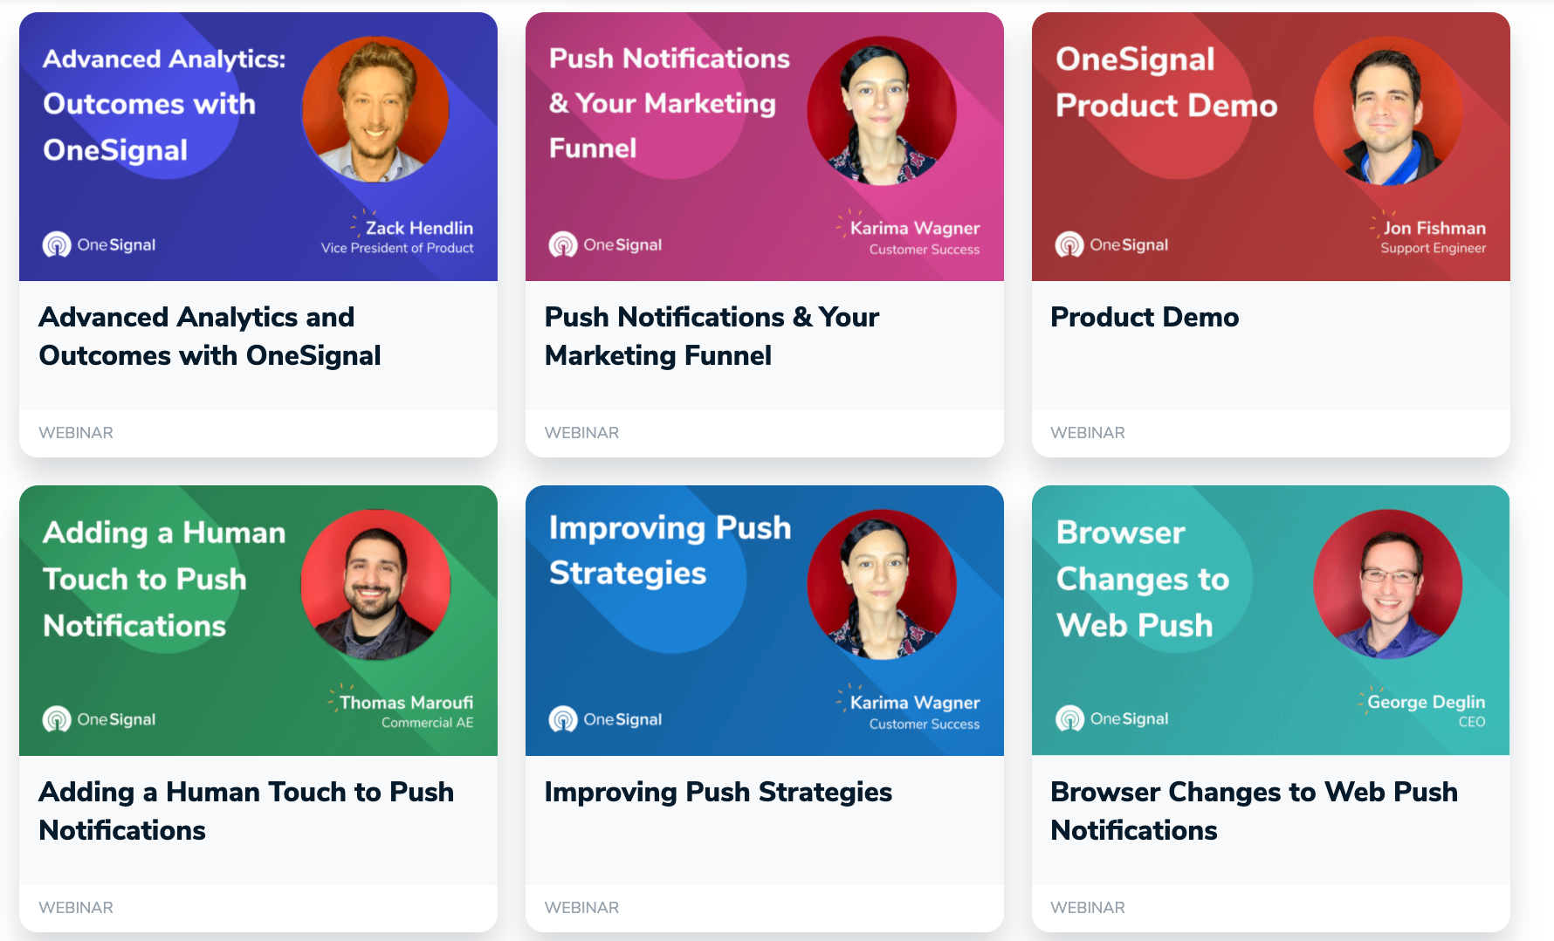This screenshot has width=1554, height=941.
Task: Click WEBINAR label under Product Demo card
Action: (x=1088, y=433)
